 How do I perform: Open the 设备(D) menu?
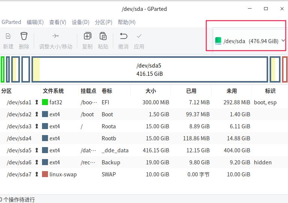[81, 22]
